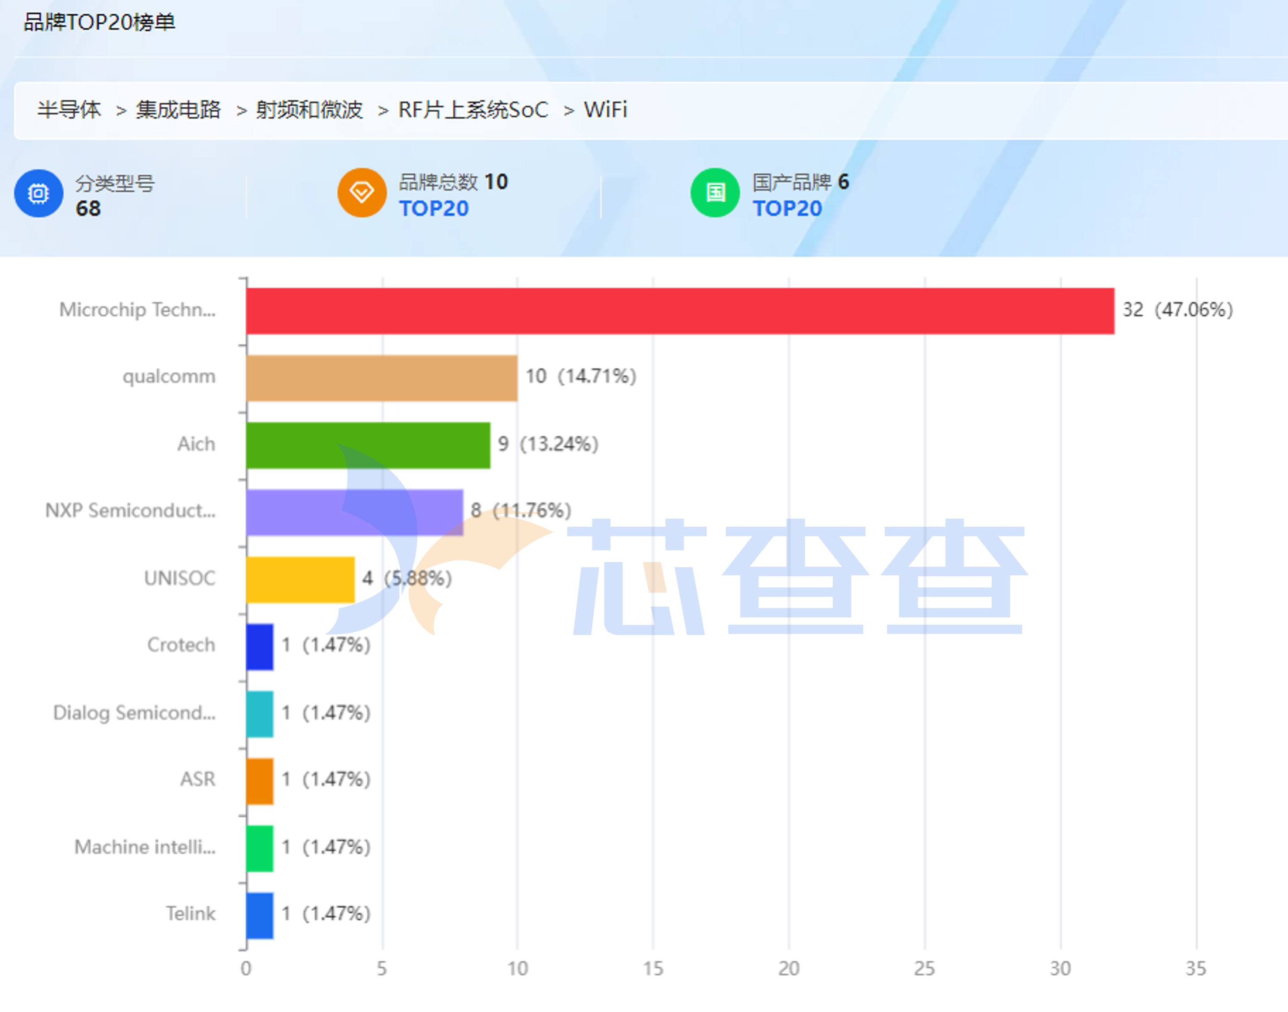Image resolution: width=1288 pixels, height=1012 pixels.
Task: Click the 10 (14.71%) value label
Action: [x=581, y=376]
